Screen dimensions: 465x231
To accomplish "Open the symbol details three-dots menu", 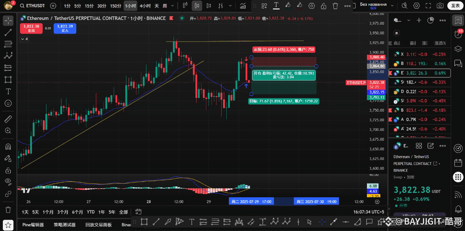I will click(x=442, y=146).
